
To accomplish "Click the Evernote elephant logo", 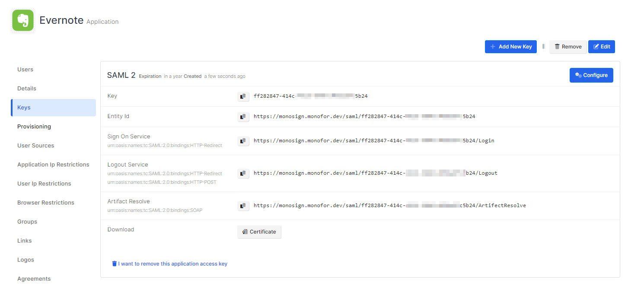I will [23, 20].
